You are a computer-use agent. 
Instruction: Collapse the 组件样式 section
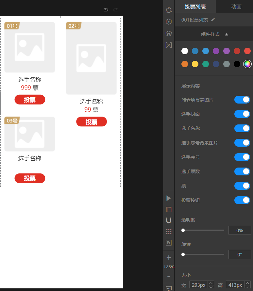[x=227, y=34]
